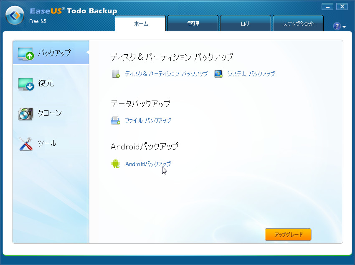Viewport: 355px width, 265px height.
Task: Click the ディスク＆パーティション バックアップ link
Action: 166,73
